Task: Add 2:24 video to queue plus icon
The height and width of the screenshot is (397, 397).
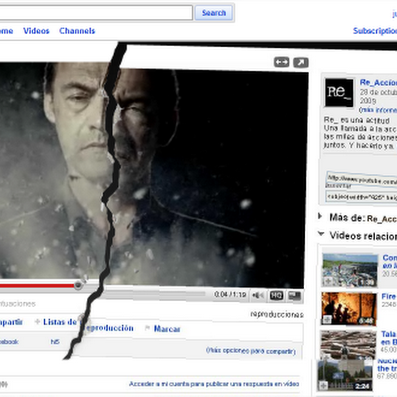Action: 324,386
